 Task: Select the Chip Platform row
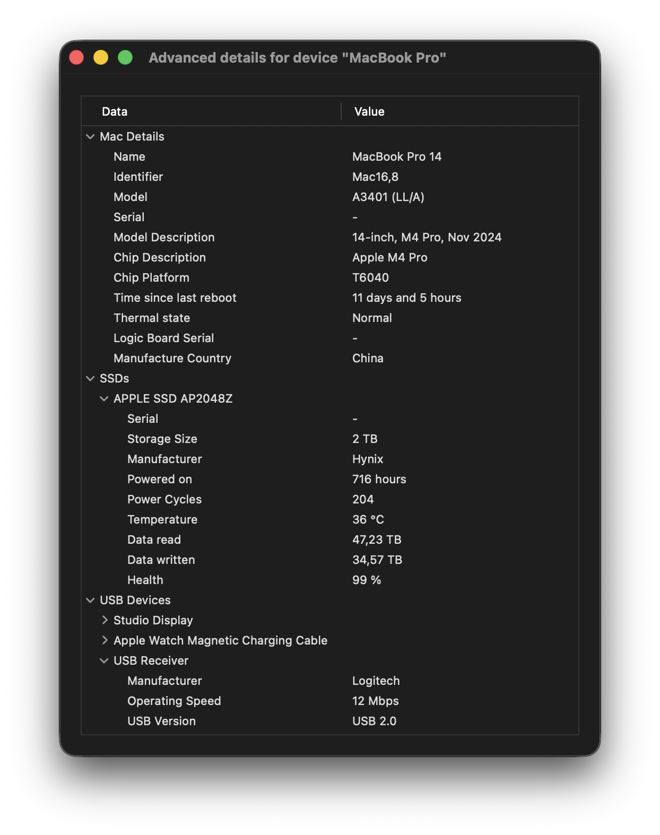click(151, 278)
